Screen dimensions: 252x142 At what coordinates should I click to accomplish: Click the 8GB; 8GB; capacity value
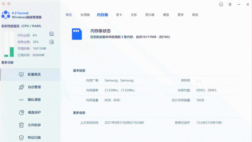point(112,100)
